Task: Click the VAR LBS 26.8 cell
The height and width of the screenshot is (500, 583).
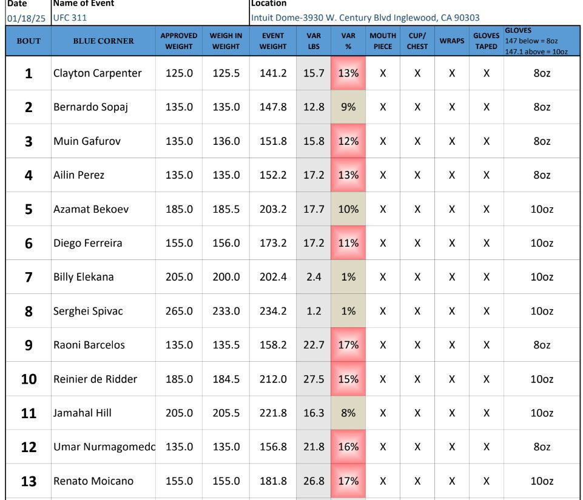Action: (314, 481)
